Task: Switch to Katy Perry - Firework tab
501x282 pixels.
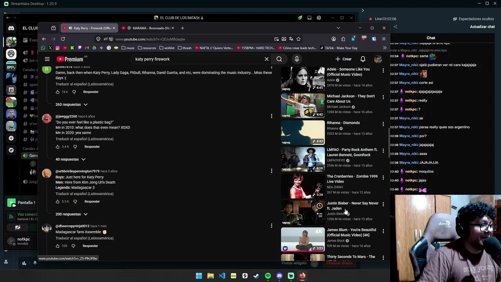Action: pos(90,28)
